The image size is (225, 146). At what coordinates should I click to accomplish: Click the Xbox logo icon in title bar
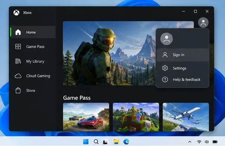16,13
